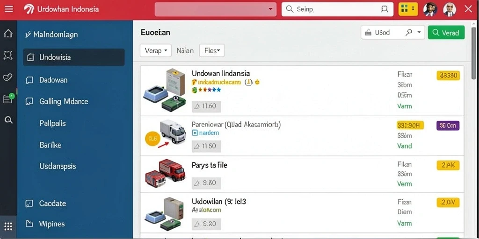Screen dimensions: 479x239
Task: Click the green Verad button
Action: pyautogui.click(x=446, y=32)
